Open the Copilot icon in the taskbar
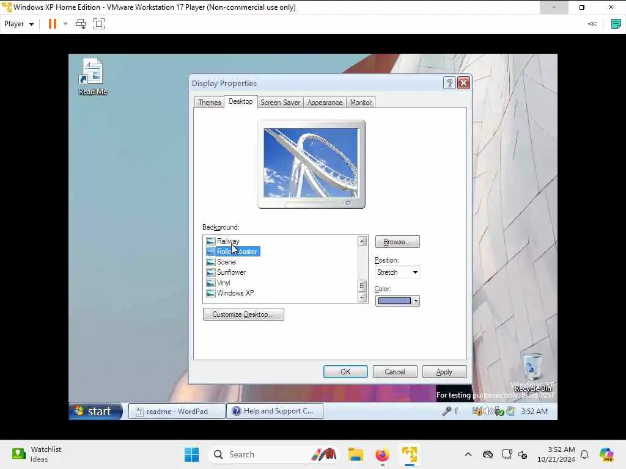The width and height of the screenshot is (626, 469). click(x=606, y=454)
